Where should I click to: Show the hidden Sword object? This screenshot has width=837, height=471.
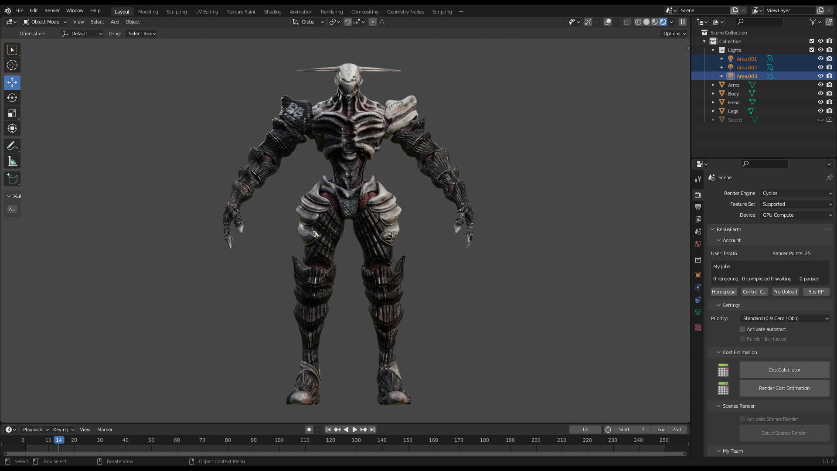820,119
